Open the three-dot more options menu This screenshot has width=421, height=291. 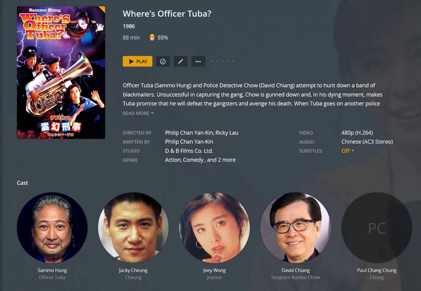(x=198, y=61)
